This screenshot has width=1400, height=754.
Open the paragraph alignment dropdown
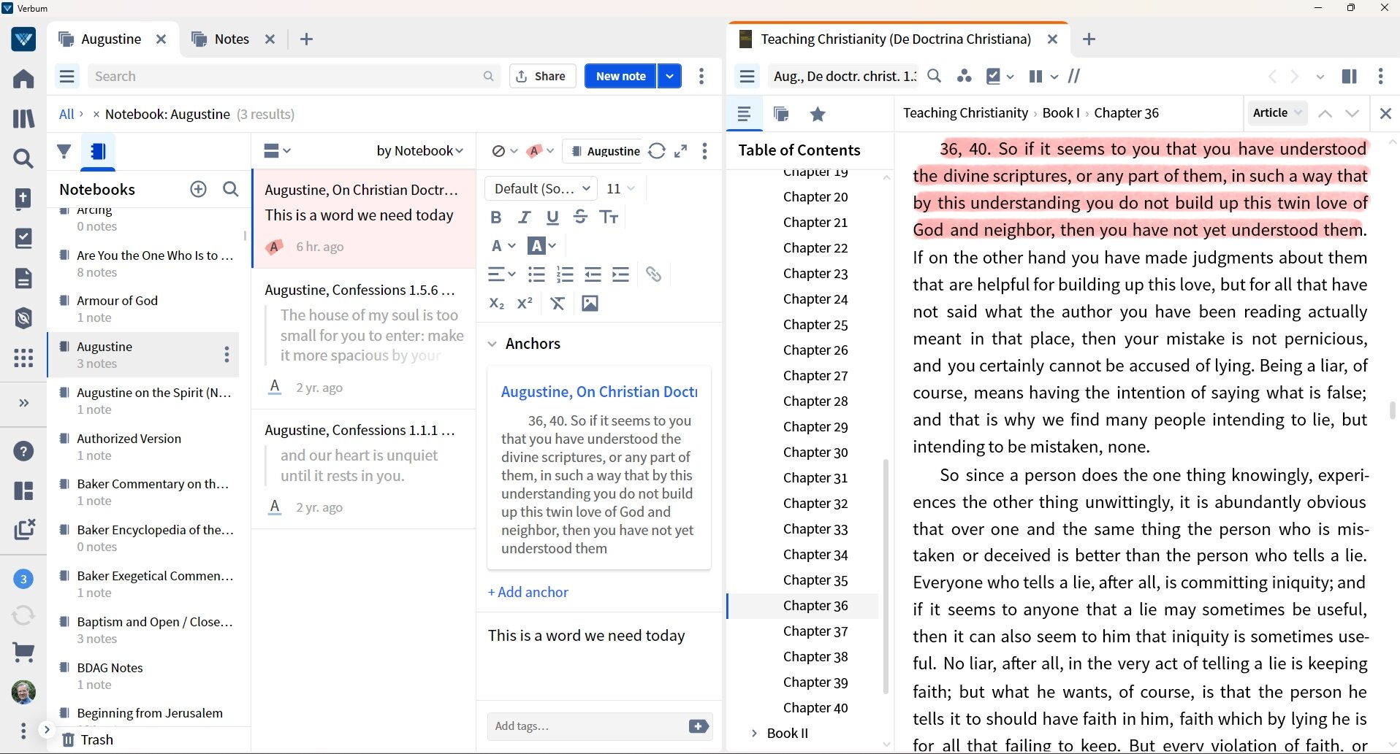(x=501, y=274)
